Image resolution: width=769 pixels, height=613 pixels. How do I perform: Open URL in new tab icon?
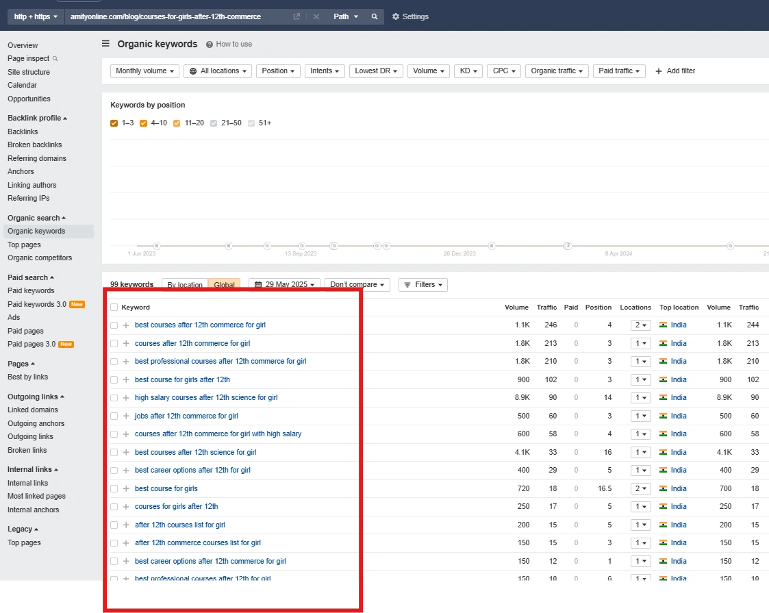pos(297,16)
